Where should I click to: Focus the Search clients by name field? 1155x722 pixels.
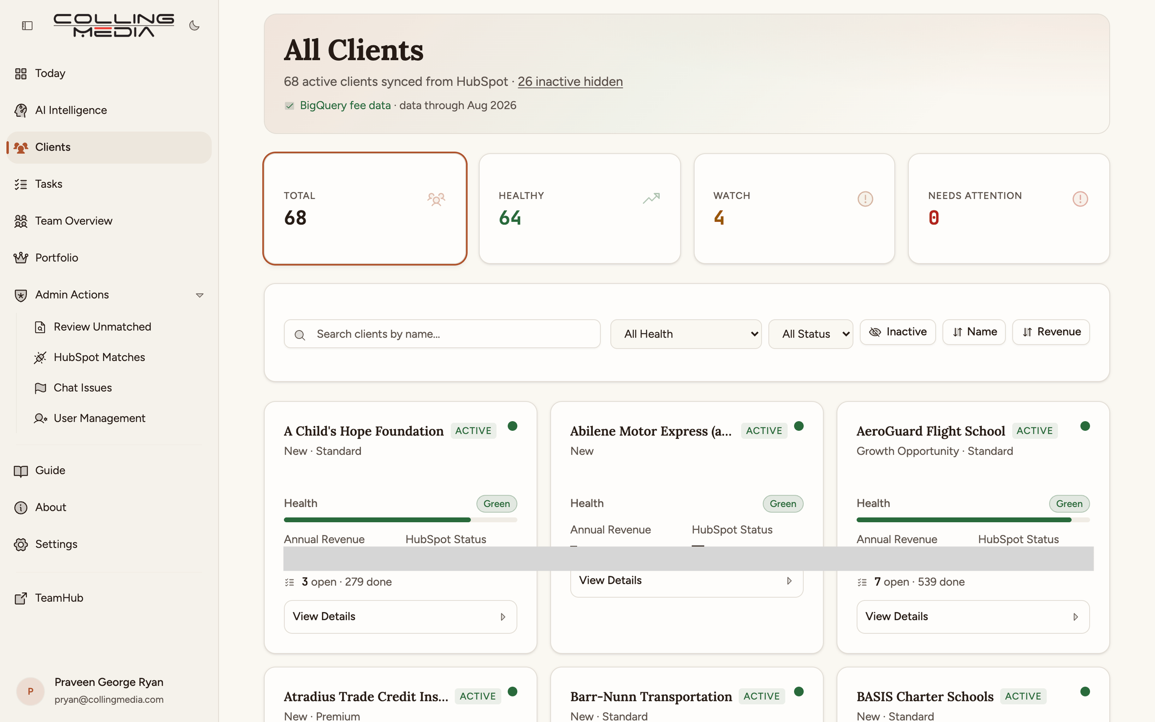442,334
